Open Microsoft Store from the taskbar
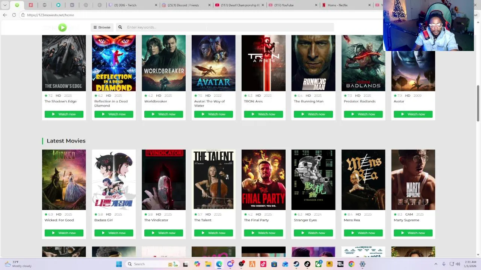The height and width of the screenshot is (270, 481). tap(274, 264)
